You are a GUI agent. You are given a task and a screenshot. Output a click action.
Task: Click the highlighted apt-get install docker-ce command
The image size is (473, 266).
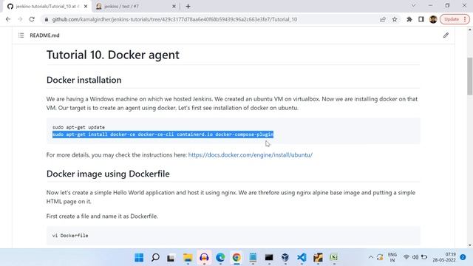click(163, 134)
